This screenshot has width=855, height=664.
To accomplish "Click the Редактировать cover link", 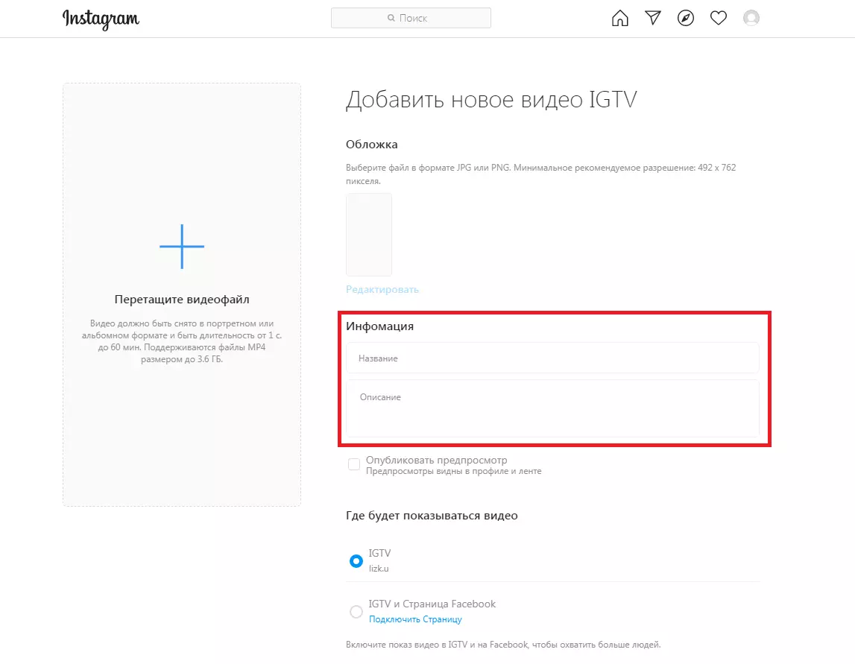I will (x=382, y=289).
